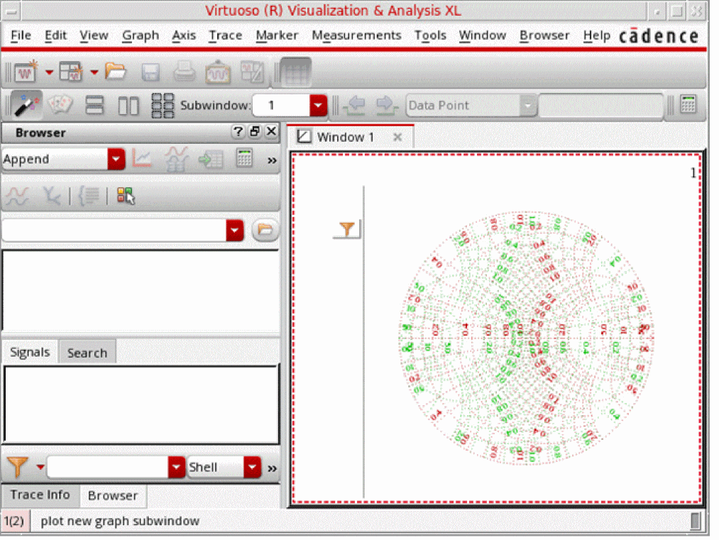
Task: Open the Edit menu
Action: click(55, 35)
